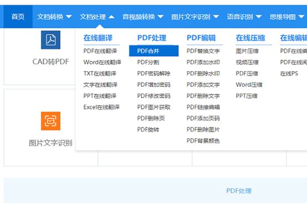
Task: Choose PDF图片获取 option
Action: [x=153, y=107]
